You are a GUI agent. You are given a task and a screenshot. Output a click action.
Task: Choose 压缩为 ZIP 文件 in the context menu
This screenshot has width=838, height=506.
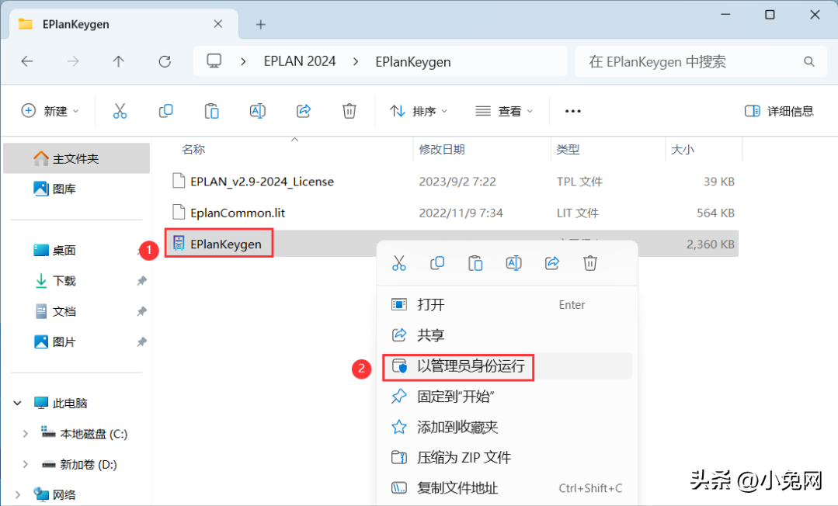[x=464, y=458]
